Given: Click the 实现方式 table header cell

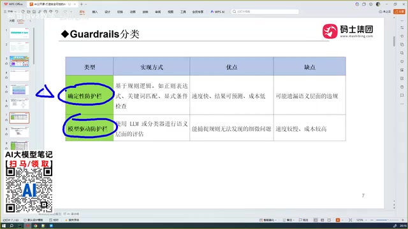Looking at the screenshot, I should (152, 67).
